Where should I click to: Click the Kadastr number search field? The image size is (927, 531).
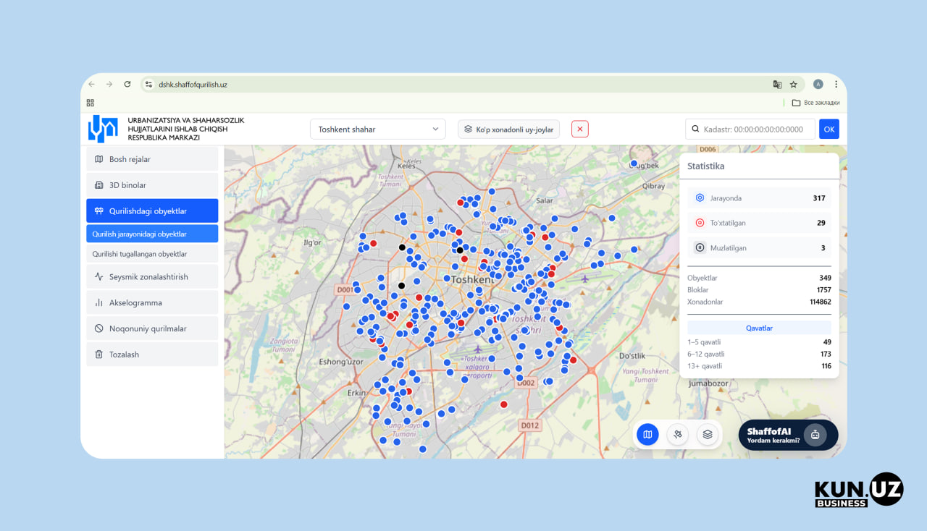(x=752, y=129)
